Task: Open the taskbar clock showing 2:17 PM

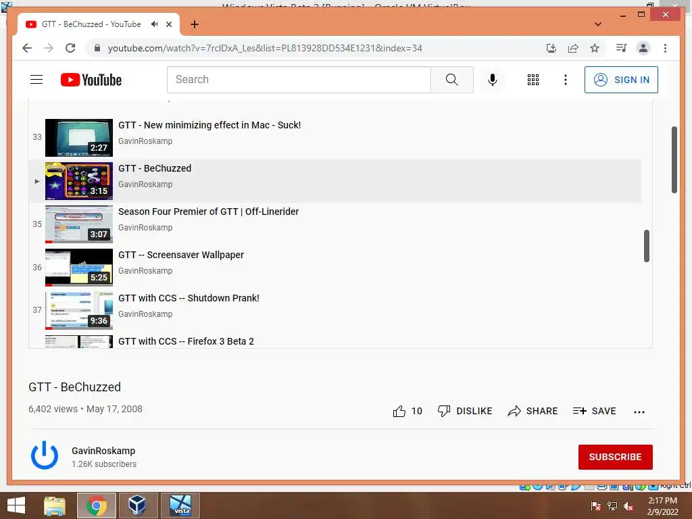Action: point(662,506)
